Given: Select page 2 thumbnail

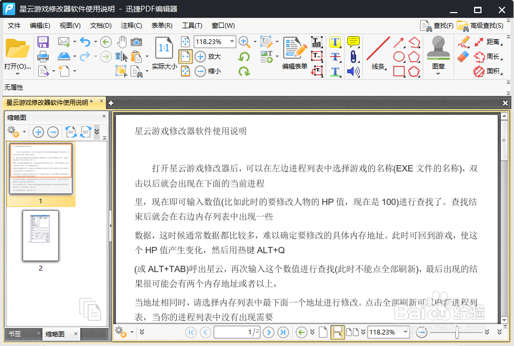Looking at the screenshot, I should tap(41, 235).
